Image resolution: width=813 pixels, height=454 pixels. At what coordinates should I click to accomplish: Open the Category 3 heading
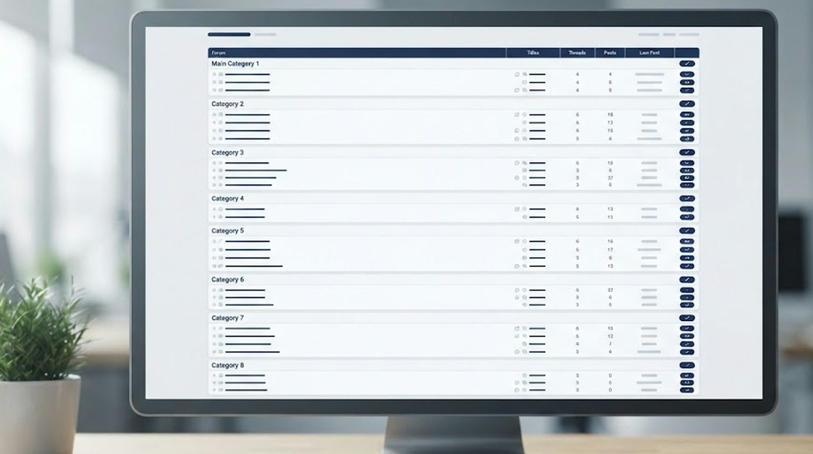[228, 152]
